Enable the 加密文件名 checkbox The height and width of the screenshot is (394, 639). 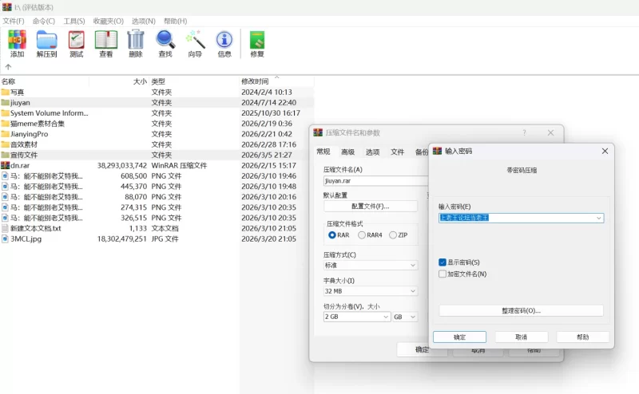click(x=443, y=274)
